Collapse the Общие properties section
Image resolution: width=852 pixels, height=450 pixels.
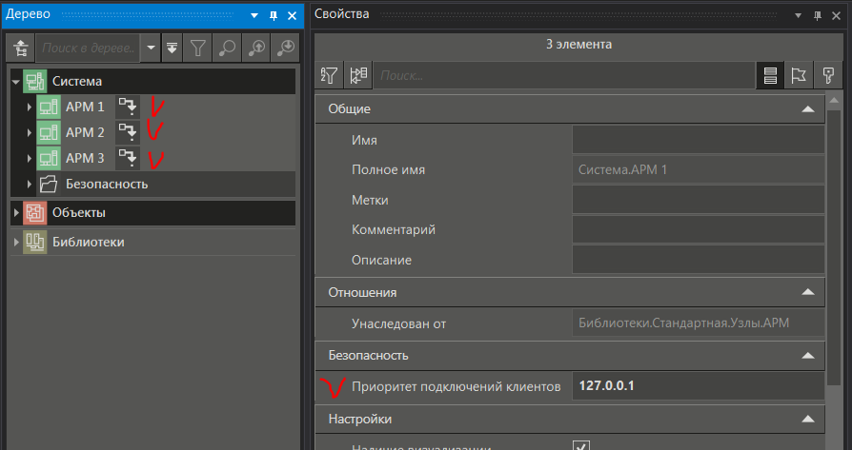(x=808, y=109)
